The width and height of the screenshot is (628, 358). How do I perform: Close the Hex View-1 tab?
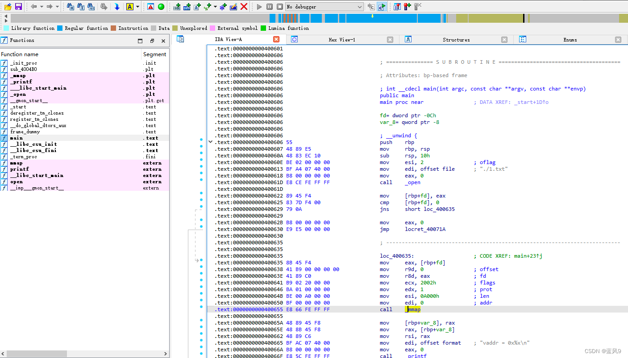tap(390, 40)
